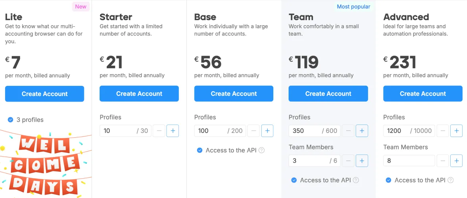Increase Advanced plan profiles with plus icon
Viewport: 467px width, 198px height.
[x=456, y=131]
